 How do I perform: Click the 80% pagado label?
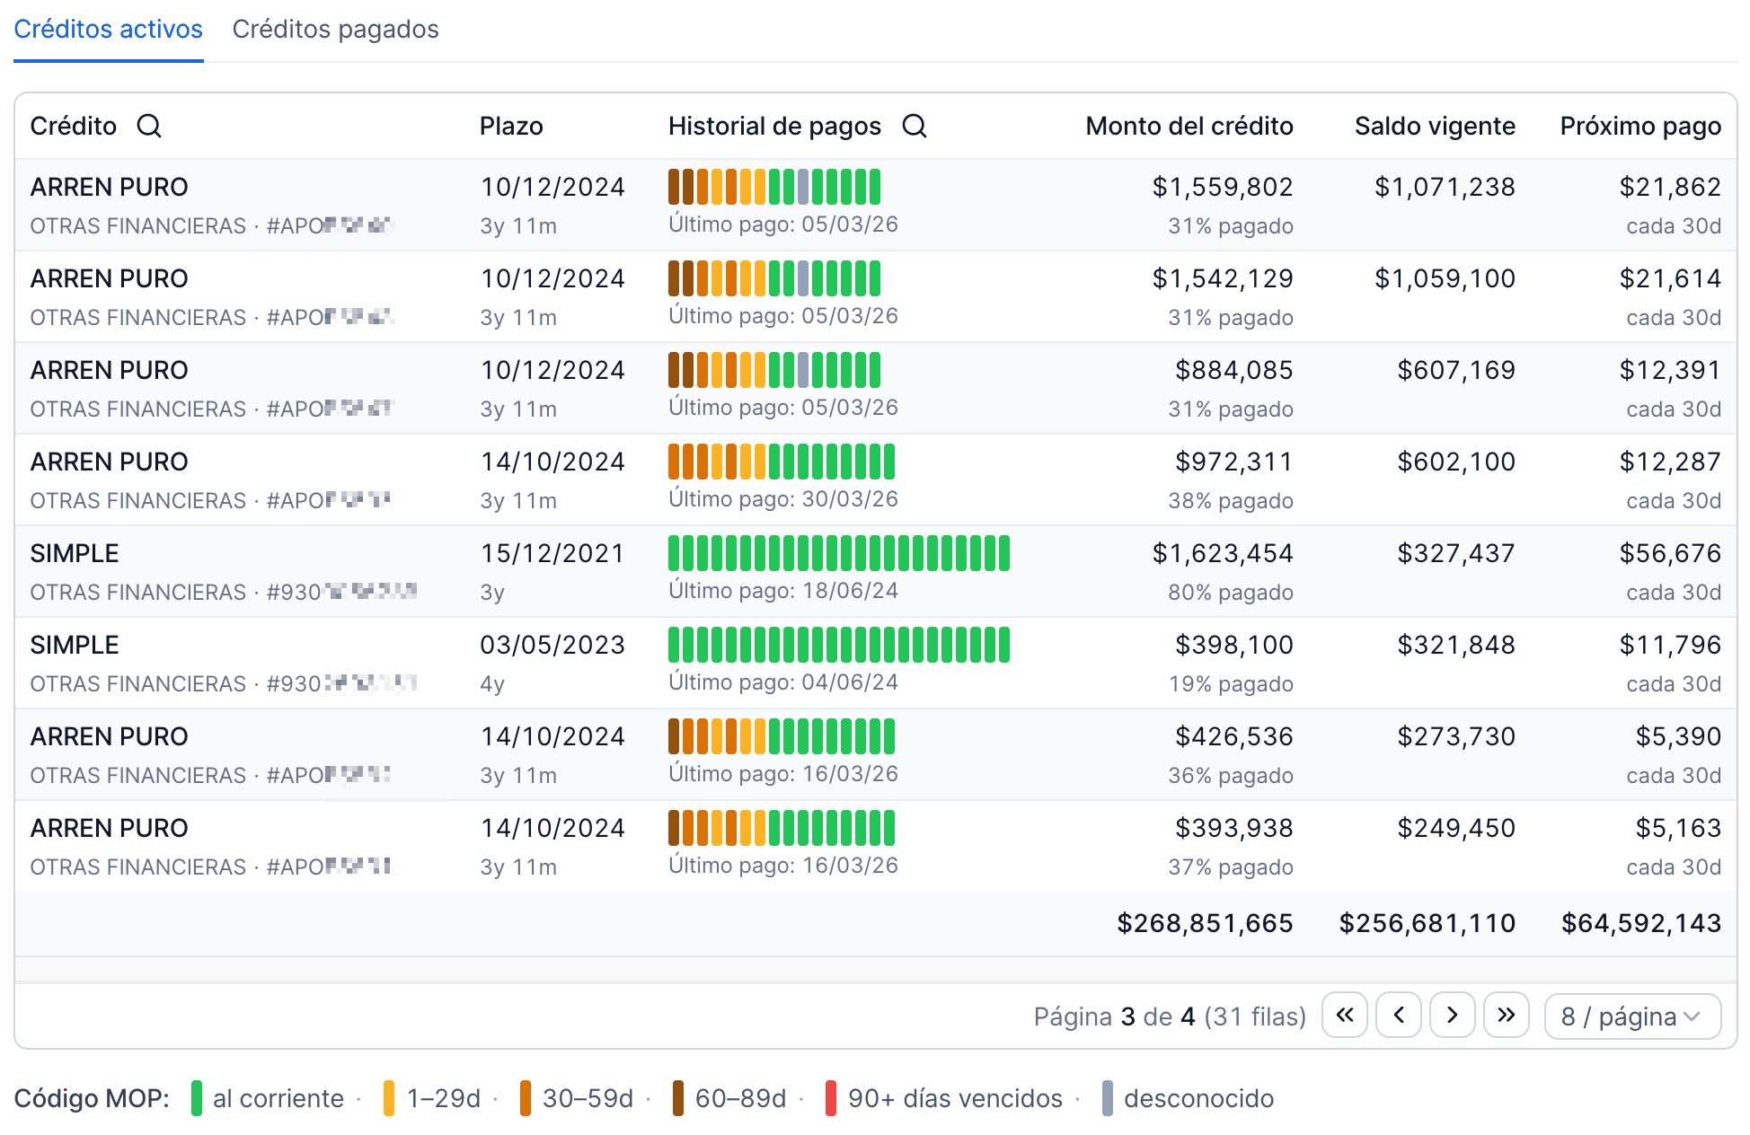point(1231,593)
